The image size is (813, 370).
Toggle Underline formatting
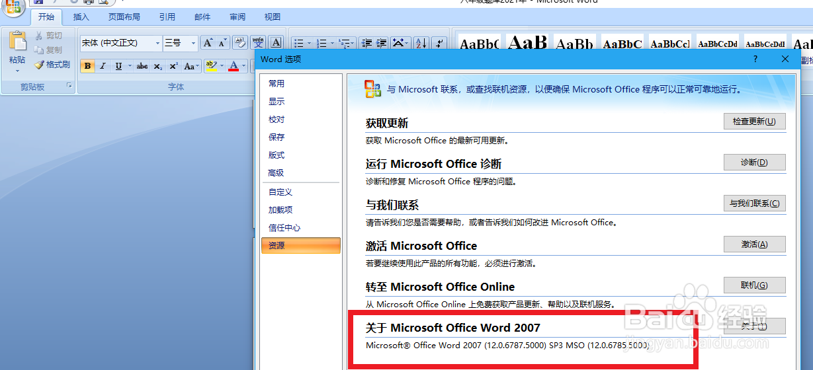click(x=118, y=66)
